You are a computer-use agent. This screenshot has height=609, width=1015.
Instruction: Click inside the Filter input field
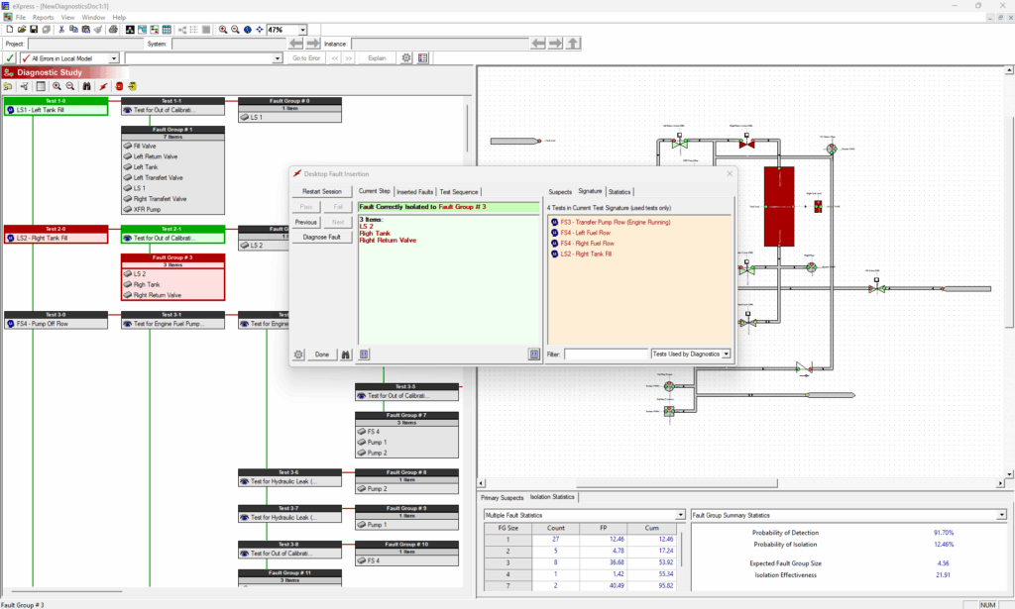tap(607, 354)
